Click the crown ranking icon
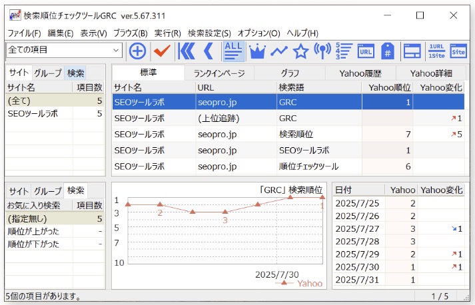Screen dimensions: 475x305 pyautogui.click(x=256, y=51)
